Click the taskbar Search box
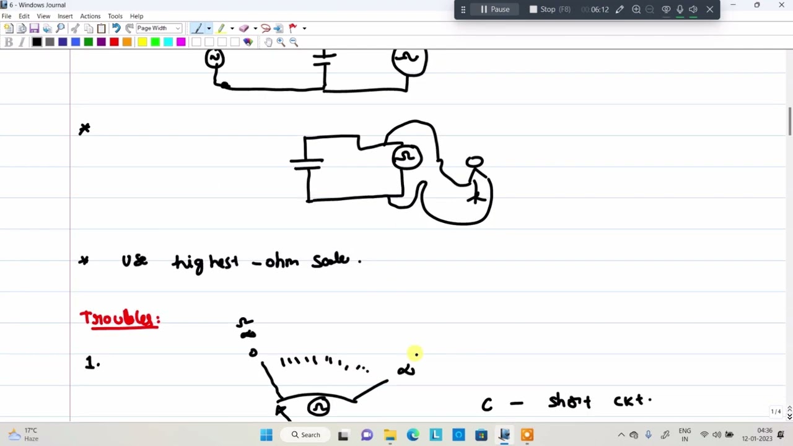 point(306,435)
